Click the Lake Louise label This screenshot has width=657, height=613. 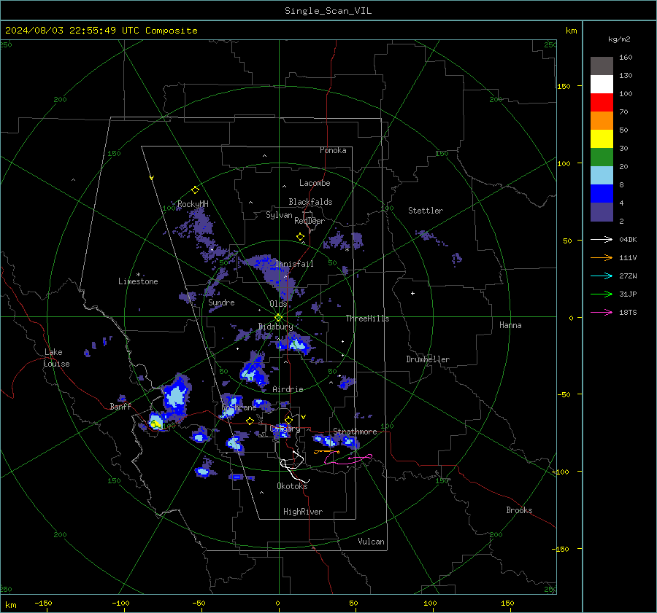[57, 358]
